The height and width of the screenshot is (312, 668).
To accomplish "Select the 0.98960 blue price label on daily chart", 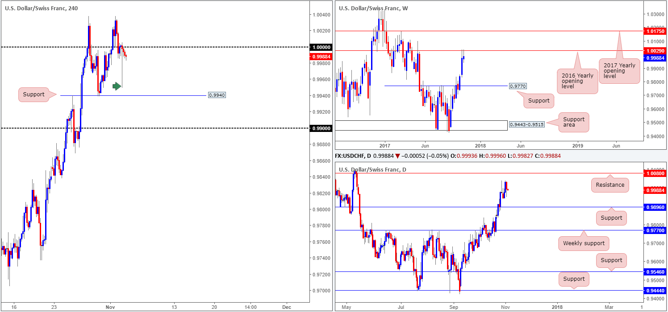I will tap(655, 207).
